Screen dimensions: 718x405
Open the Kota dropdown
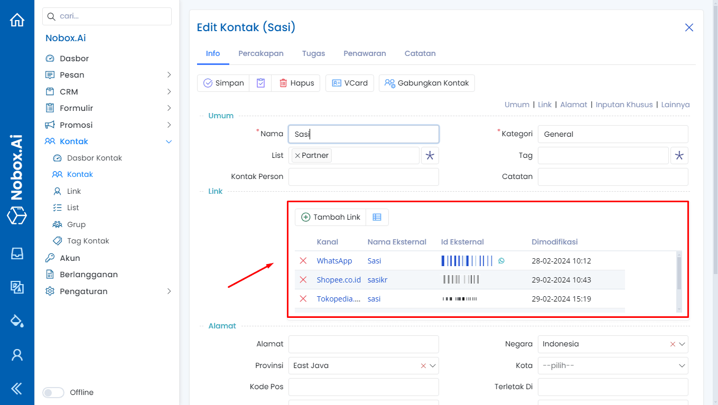(x=613, y=365)
